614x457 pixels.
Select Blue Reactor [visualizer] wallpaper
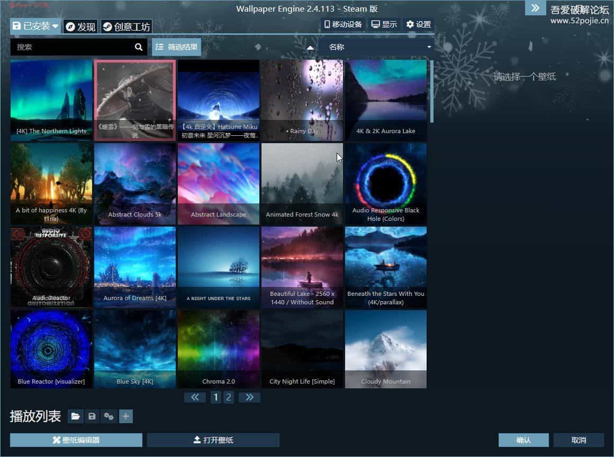coord(51,349)
